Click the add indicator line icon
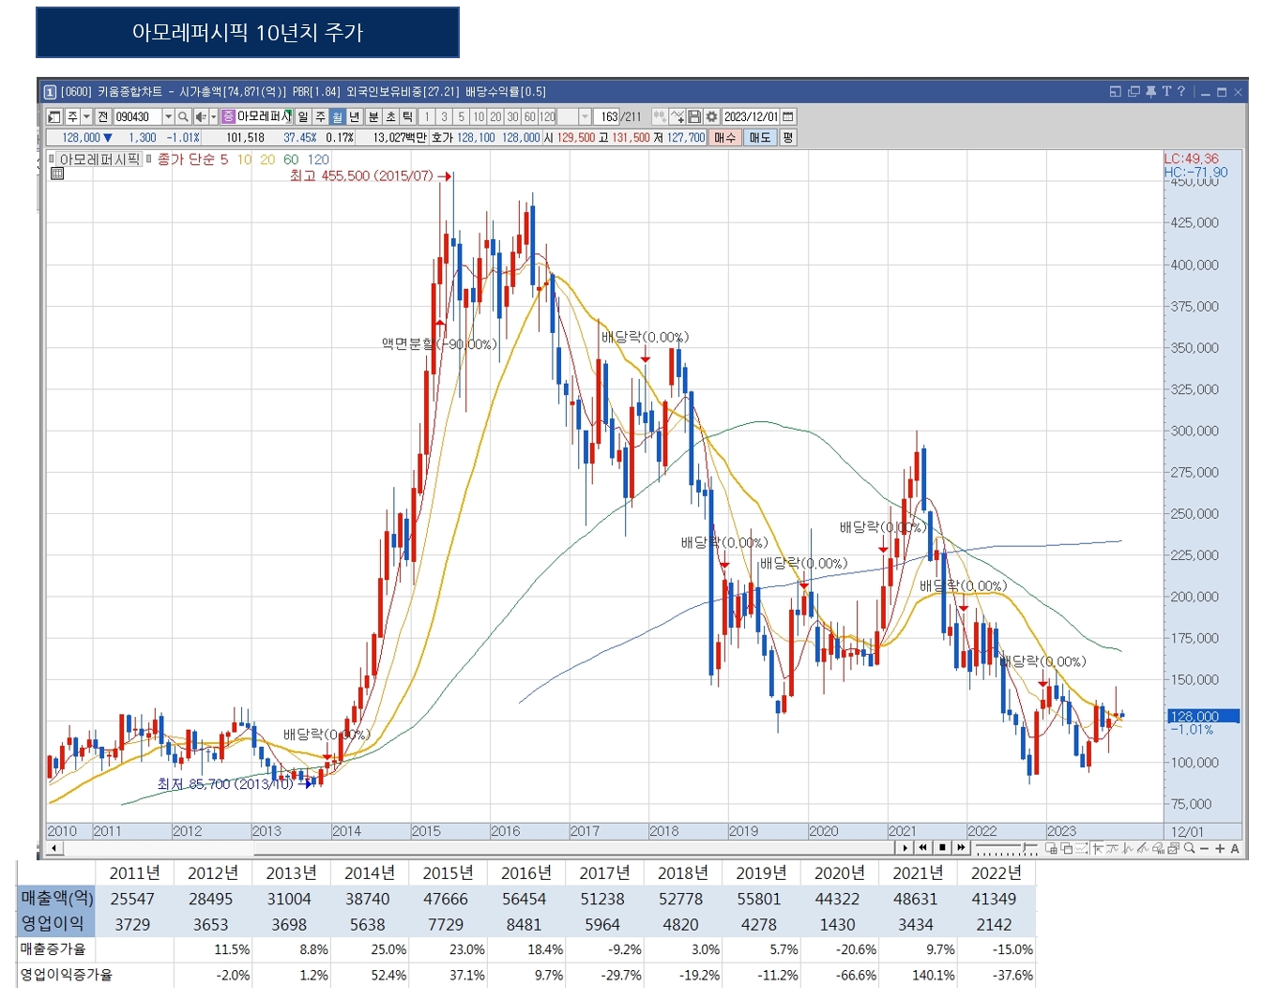 pyautogui.click(x=678, y=116)
